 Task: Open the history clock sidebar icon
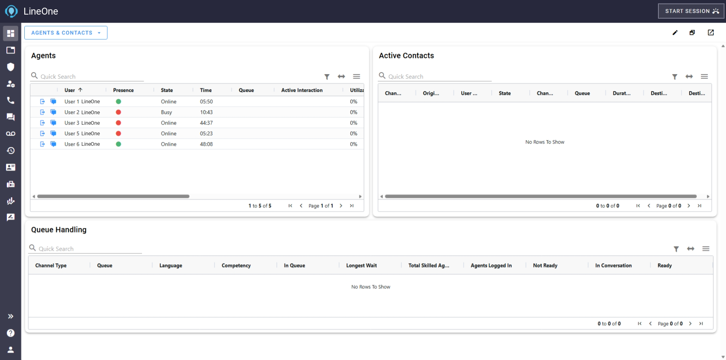(x=11, y=150)
